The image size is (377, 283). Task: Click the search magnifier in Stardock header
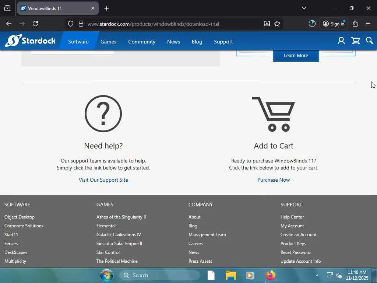point(369,41)
